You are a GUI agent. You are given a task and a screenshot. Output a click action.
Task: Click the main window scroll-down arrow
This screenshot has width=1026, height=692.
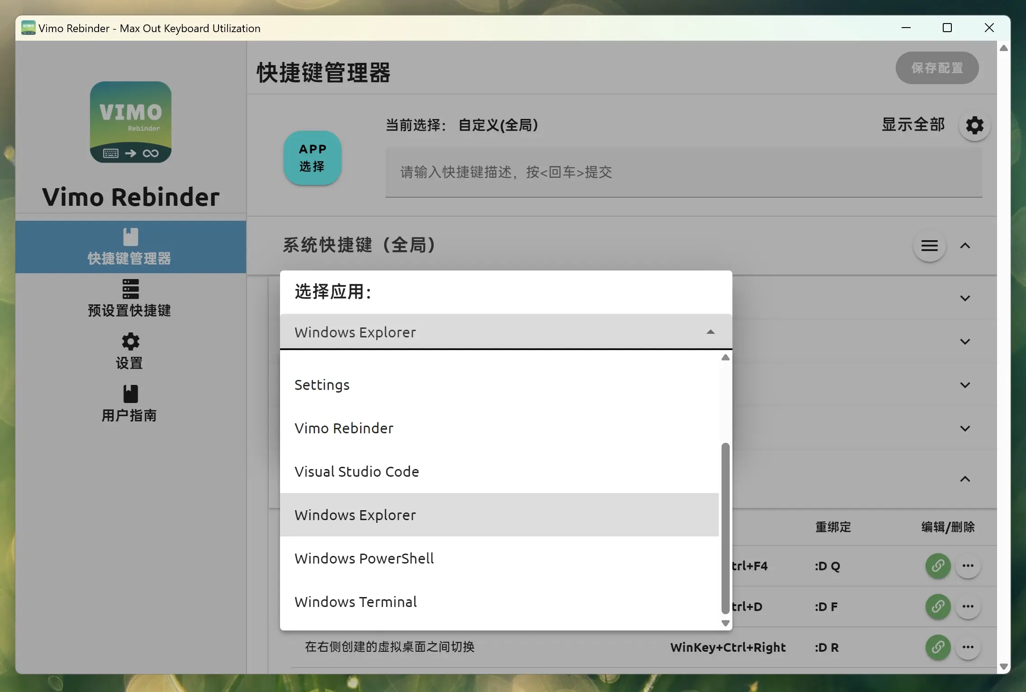coord(1003,667)
